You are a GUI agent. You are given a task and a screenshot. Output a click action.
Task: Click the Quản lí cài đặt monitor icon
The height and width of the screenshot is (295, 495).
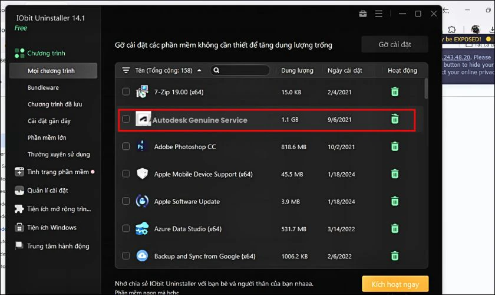(x=19, y=191)
